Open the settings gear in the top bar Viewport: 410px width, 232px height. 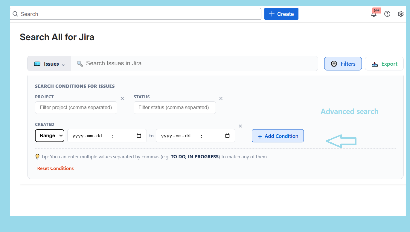tap(401, 14)
